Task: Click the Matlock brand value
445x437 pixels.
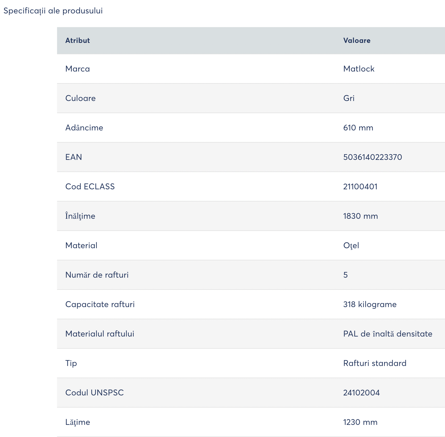Action: pos(359,69)
